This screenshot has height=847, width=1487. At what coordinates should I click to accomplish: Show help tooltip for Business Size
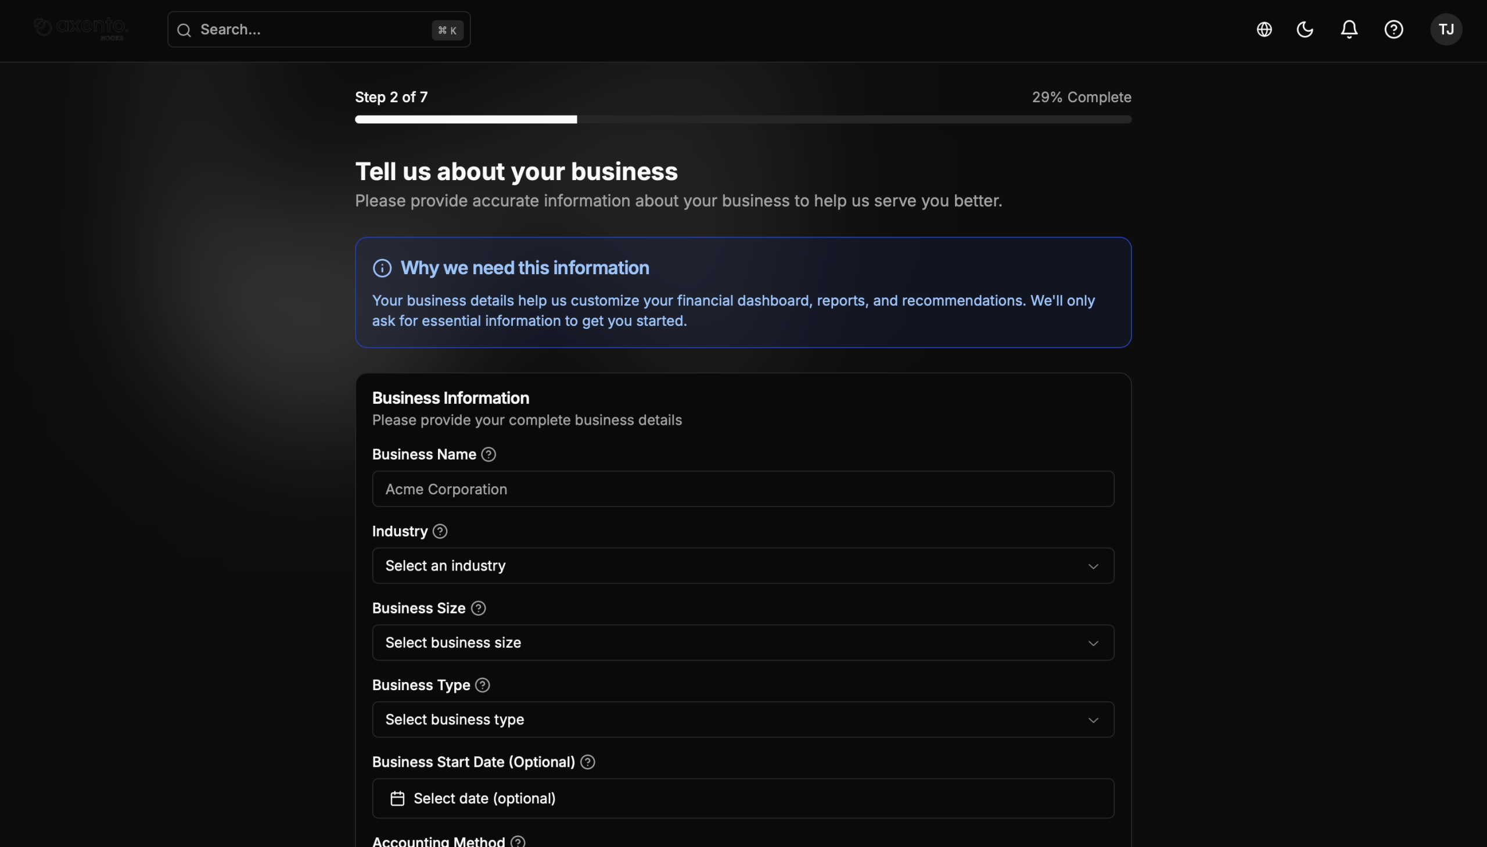(478, 608)
